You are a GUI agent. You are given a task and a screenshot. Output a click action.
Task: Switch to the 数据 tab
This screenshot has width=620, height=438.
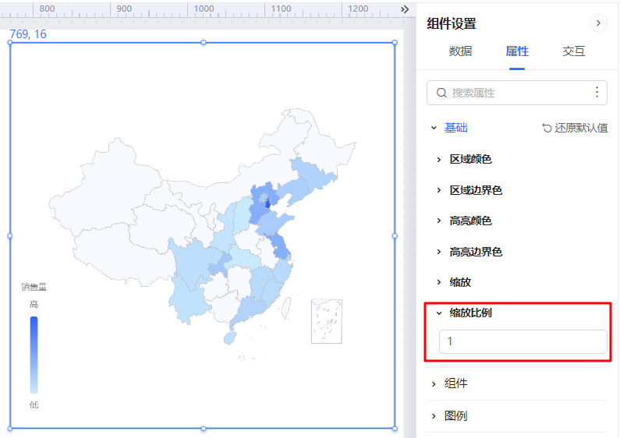coord(460,51)
